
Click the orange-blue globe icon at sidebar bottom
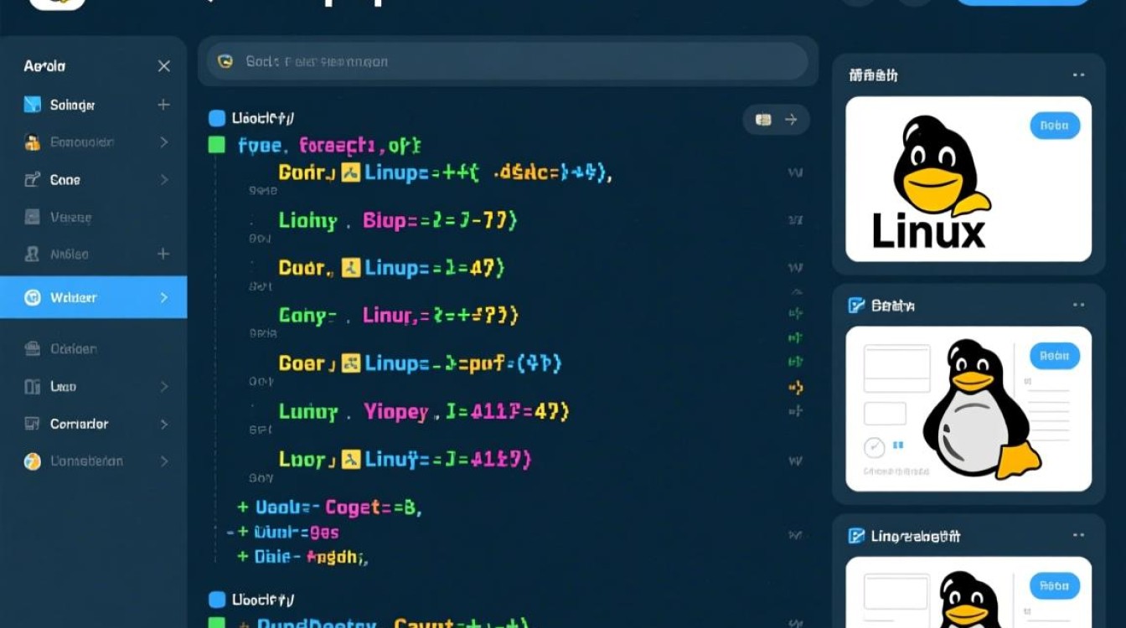[33, 461]
